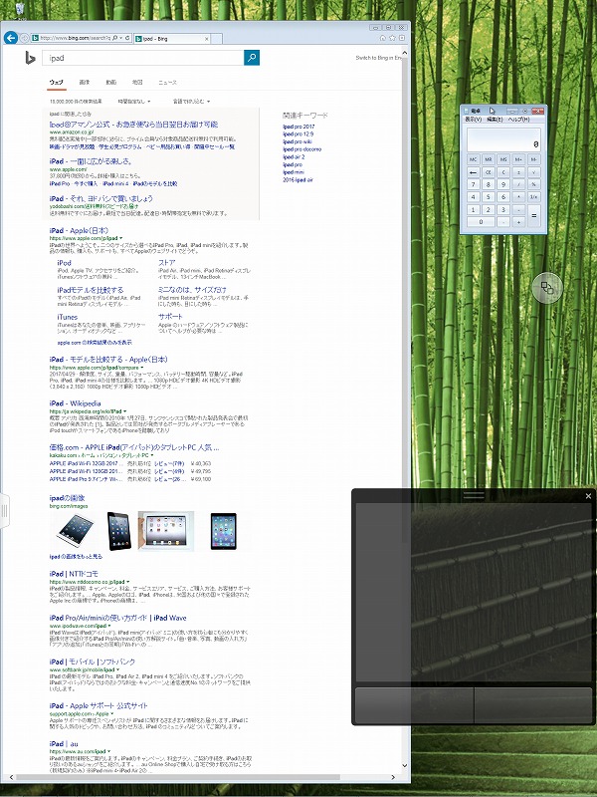Viewport: 597px width, 797px height.
Task: Open a new blank browser tab
Action: pyautogui.click(x=217, y=39)
